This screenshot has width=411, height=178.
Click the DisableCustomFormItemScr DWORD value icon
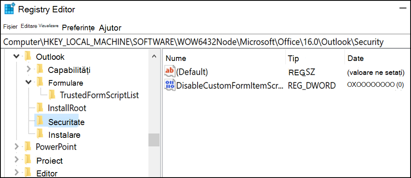coord(170,85)
